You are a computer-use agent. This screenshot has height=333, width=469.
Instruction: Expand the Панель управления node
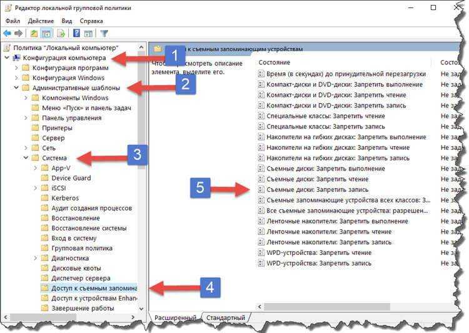[x=26, y=118]
